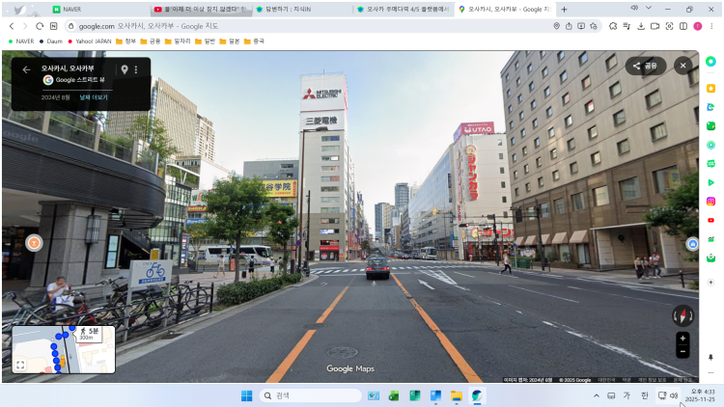Zoom in with the plus button
This screenshot has height=407, width=724.
pos(682,339)
